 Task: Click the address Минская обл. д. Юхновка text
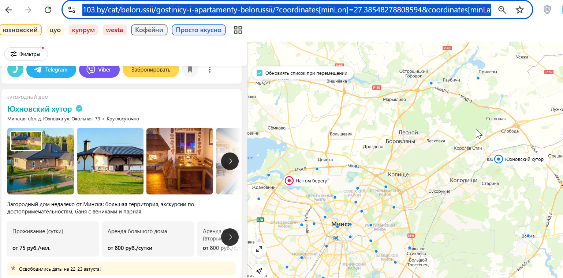point(54,119)
